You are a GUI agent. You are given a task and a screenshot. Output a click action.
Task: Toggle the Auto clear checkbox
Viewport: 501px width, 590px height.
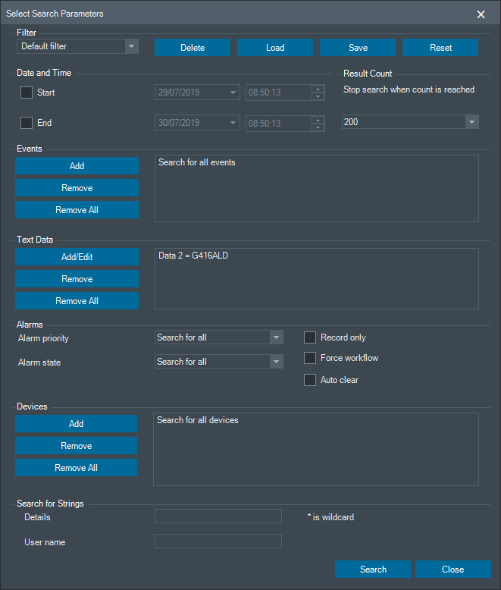(x=310, y=380)
